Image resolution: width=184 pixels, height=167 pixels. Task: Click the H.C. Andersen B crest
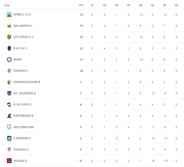coord(9,93)
